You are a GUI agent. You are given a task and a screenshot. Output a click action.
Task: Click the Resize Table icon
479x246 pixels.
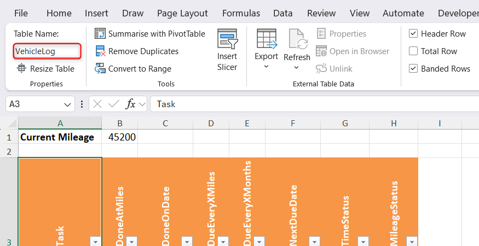21,68
